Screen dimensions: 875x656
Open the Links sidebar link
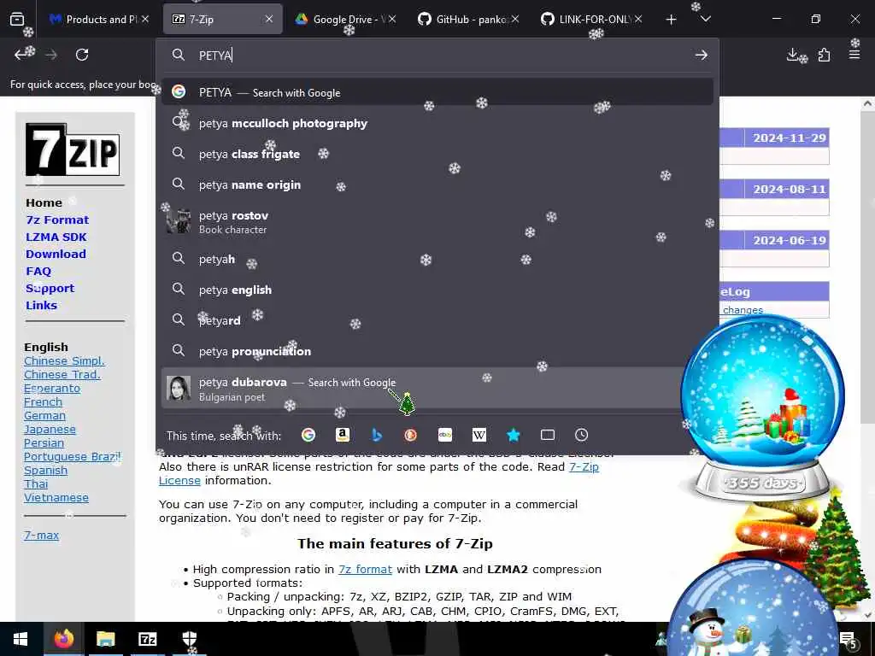point(41,305)
